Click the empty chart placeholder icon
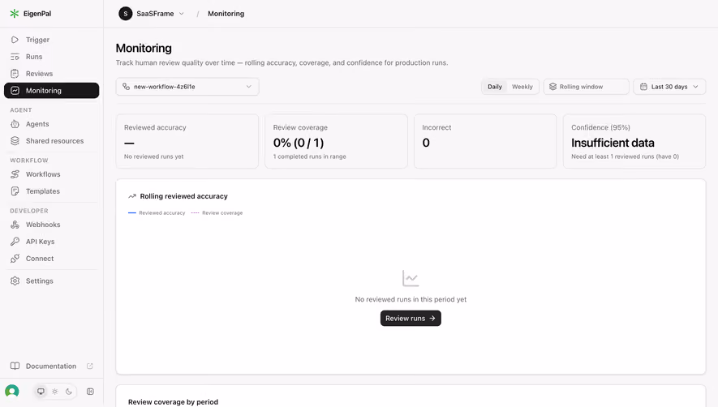The width and height of the screenshot is (718, 407). (411, 278)
